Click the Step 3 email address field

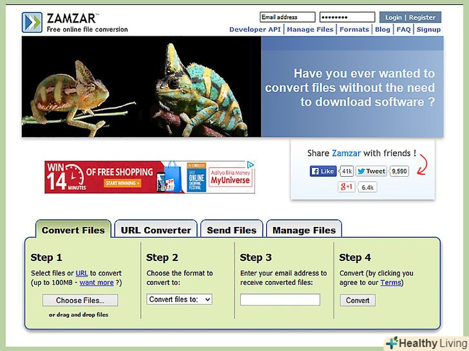click(x=280, y=300)
